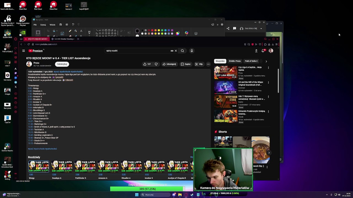Image resolution: width=353 pixels, height=198 pixels.
Task: Open the on-screen keyboard icon in search box
Action: (x=172, y=51)
